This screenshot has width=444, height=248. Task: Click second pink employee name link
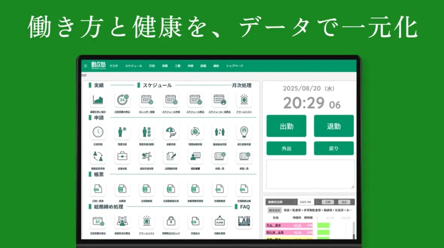[275, 232]
